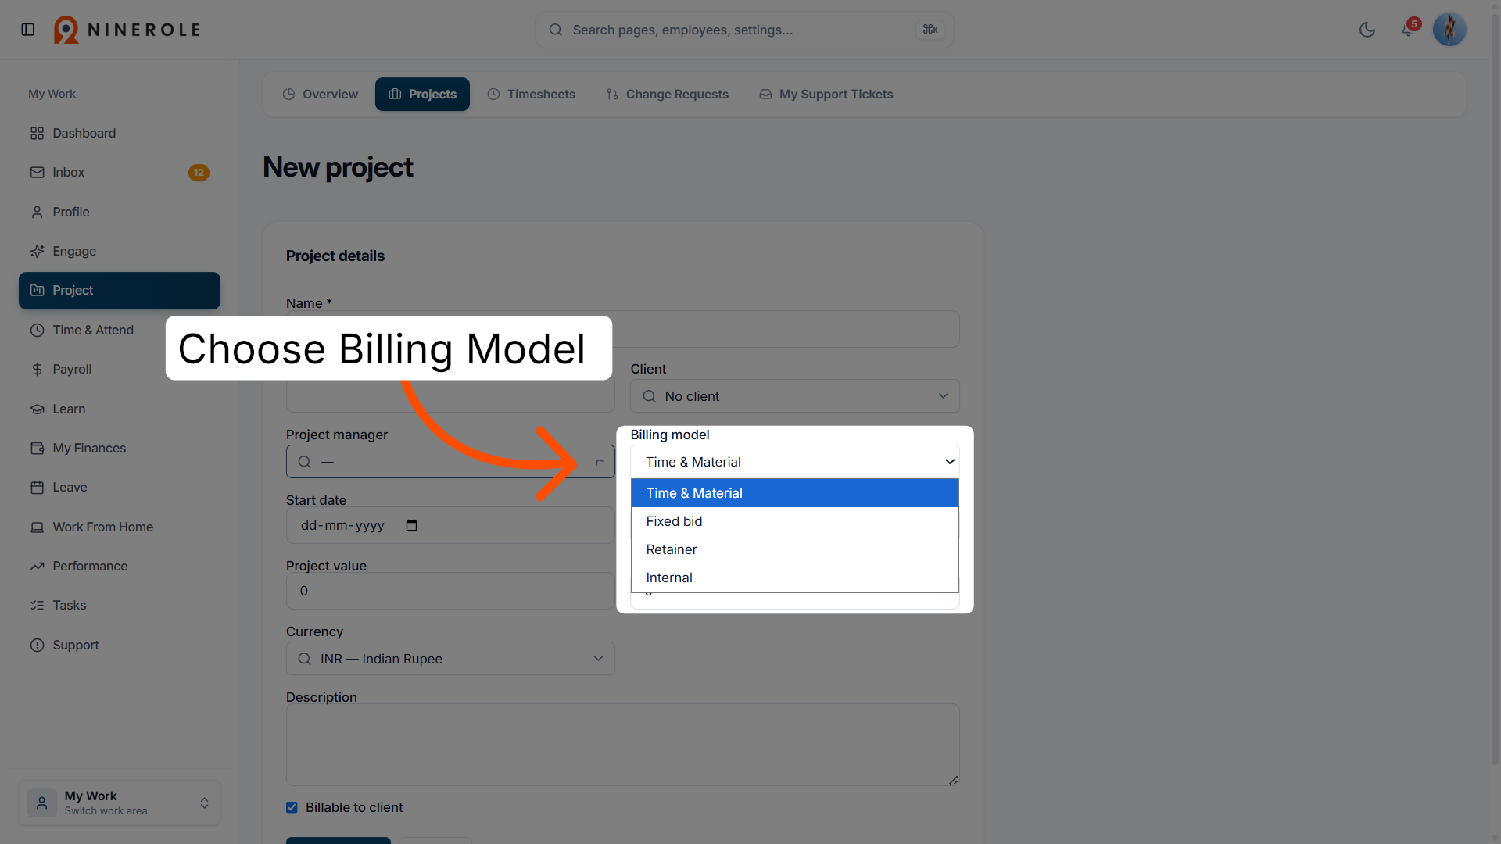The height and width of the screenshot is (844, 1501).
Task: Collapse the sidebar panel icon
Action: [28, 30]
